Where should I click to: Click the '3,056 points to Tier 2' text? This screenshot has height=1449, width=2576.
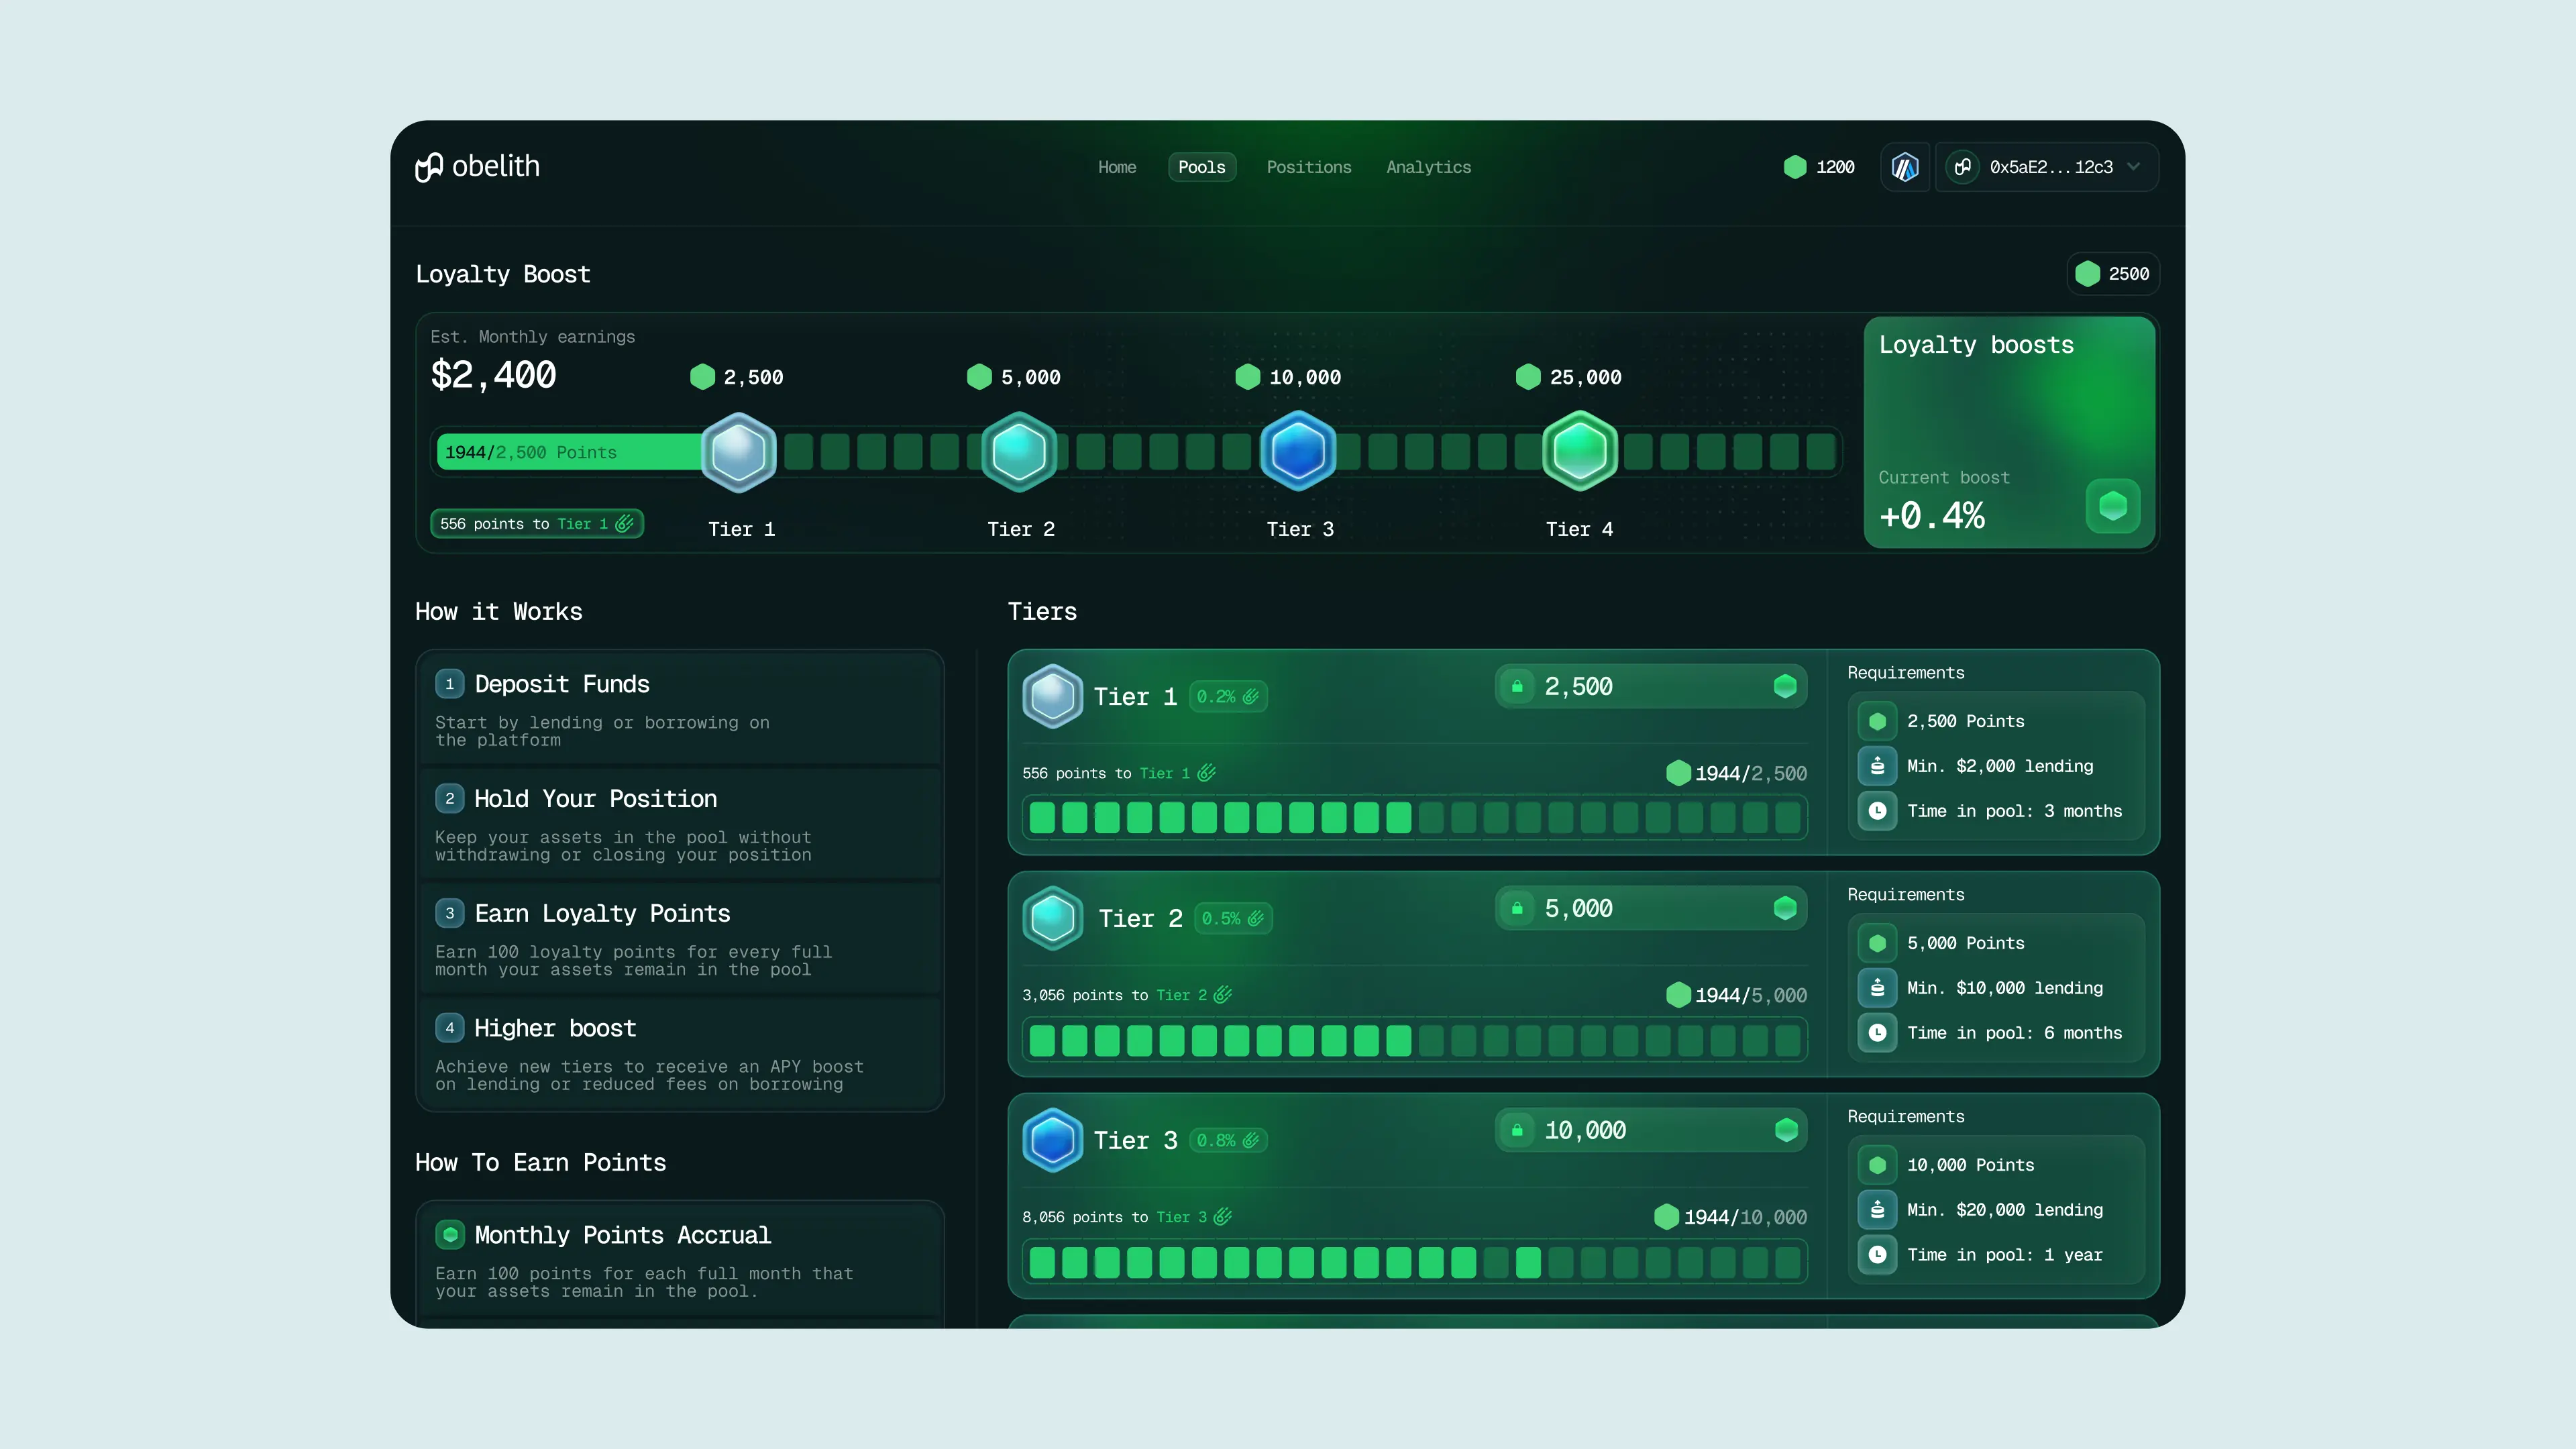point(1114,995)
